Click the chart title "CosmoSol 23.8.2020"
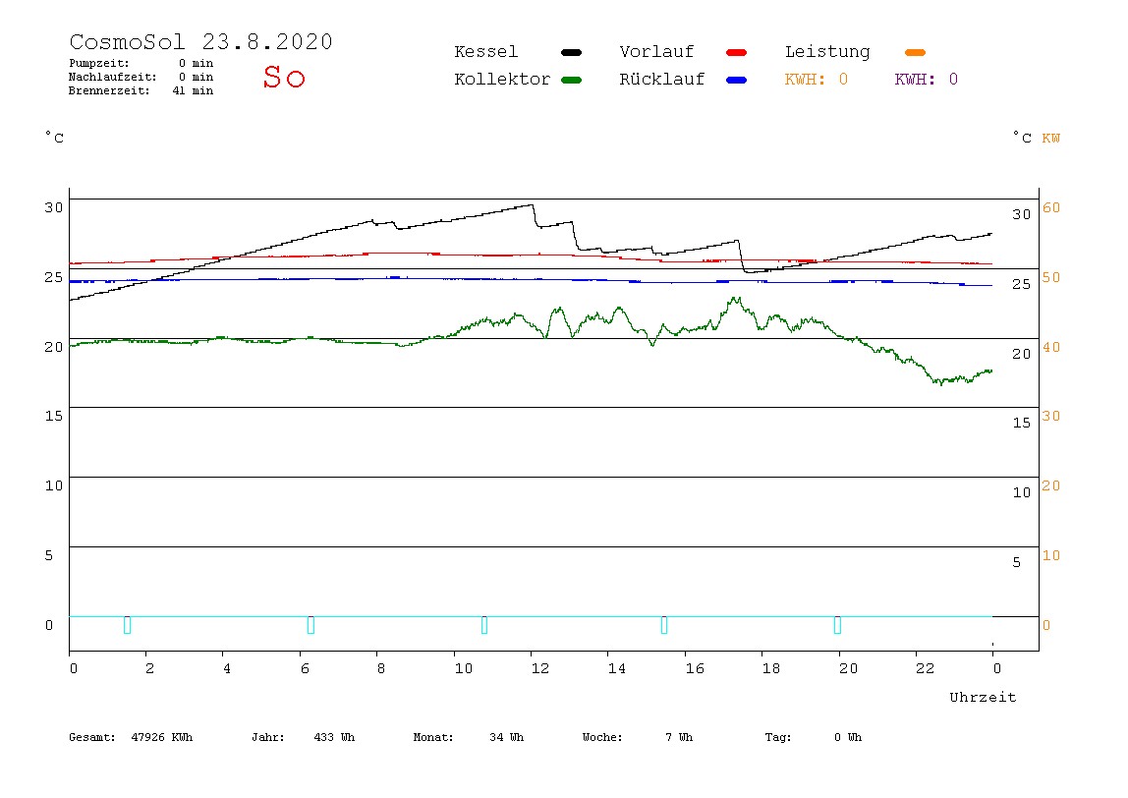Image resolution: width=1128 pixels, height=798 pixels. (x=200, y=41)
